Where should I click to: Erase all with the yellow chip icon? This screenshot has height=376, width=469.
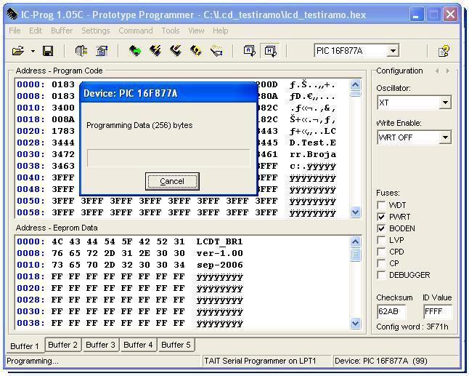[196, 51]
